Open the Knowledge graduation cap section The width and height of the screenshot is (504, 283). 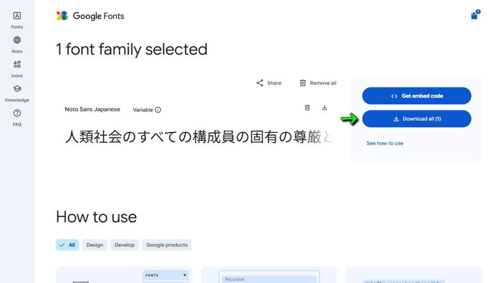tap(17, 94)
